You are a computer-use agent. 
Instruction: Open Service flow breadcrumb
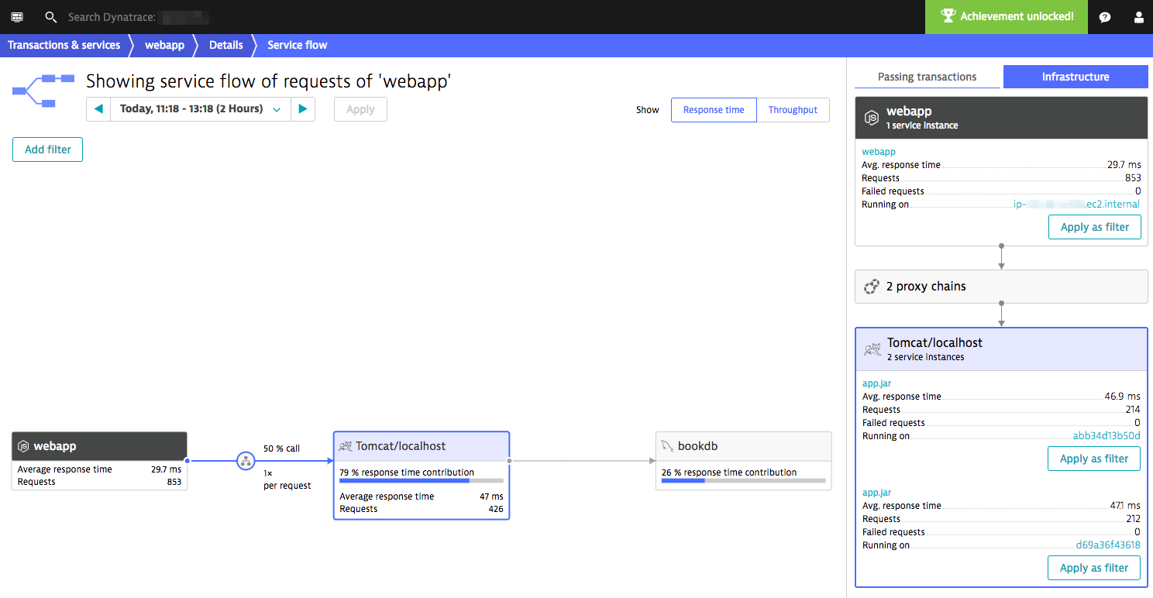298,45
